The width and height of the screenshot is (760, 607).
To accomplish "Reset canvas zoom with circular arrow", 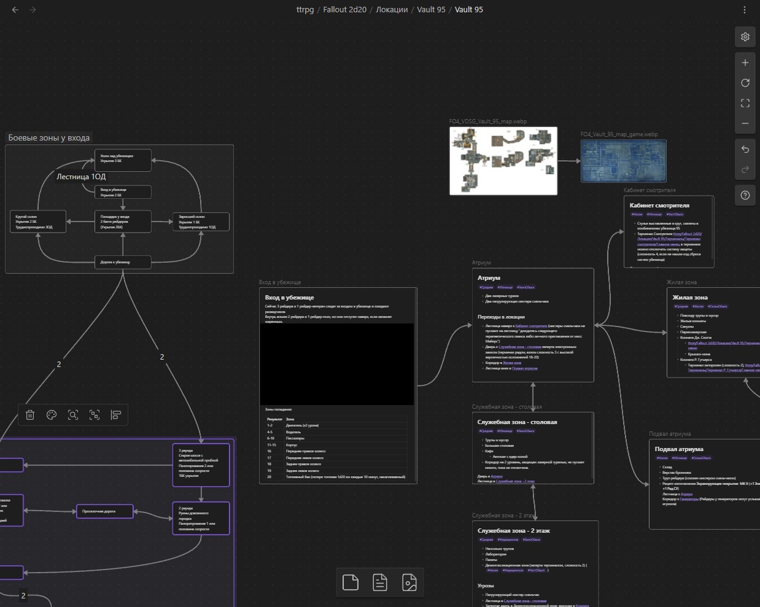I will [x=745, y=83].
